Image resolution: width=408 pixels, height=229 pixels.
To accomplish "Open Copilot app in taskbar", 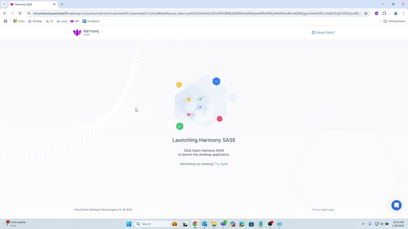I will [x=233, y=224].
